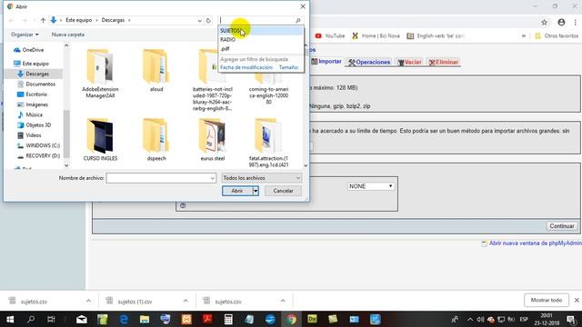The height and width of the screenshot is (327, 582).
Task: Open the Windows Start menu
Action: click(x=10, y=319)
